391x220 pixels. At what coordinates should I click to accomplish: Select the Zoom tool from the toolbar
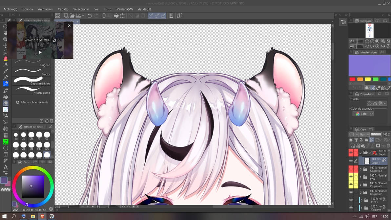click(x=5, y=27)
